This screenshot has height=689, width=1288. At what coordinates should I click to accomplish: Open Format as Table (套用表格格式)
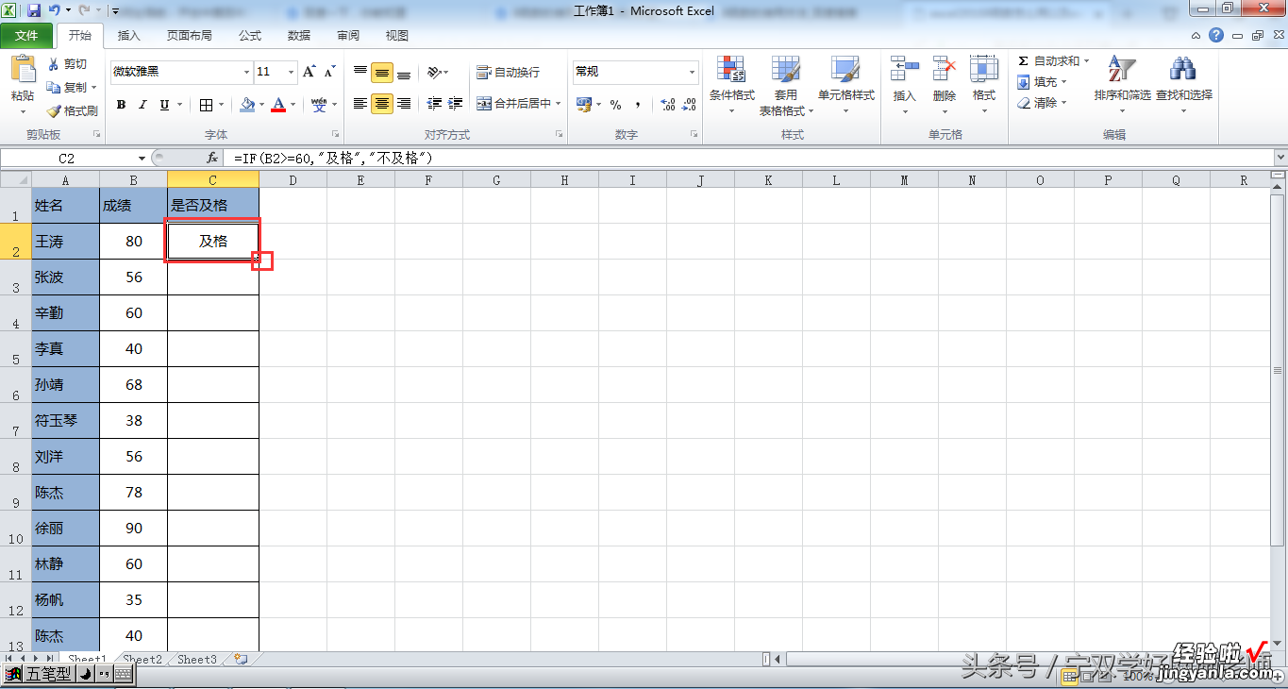tap(786, 85)
